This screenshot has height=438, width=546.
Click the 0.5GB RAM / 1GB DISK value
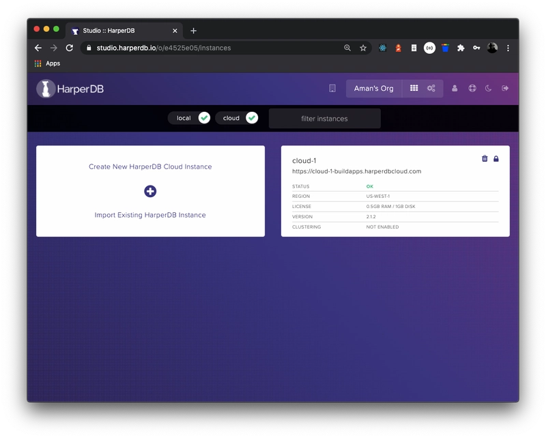tap(390, 207)
